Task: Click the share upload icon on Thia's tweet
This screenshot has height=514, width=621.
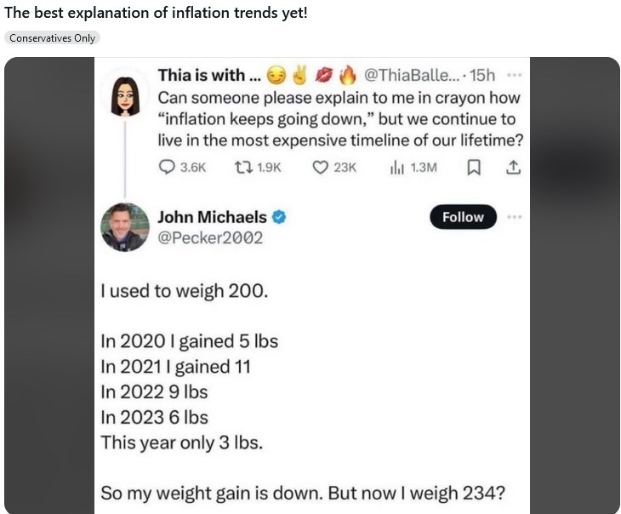Action: (513, 168)
